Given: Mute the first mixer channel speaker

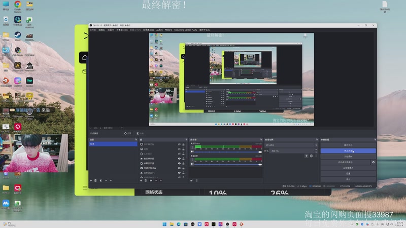Looking at the screenshot, I should 192,151.
